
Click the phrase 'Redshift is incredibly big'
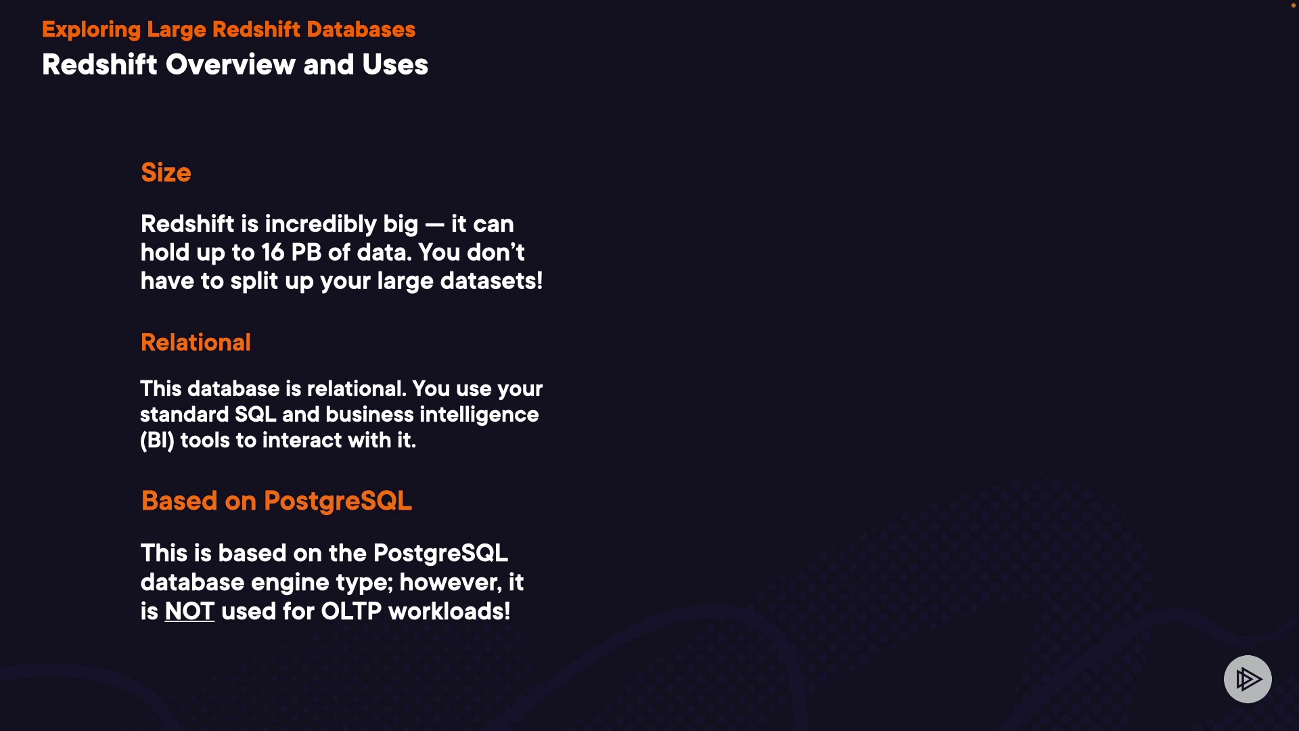[x=279, y=224]
